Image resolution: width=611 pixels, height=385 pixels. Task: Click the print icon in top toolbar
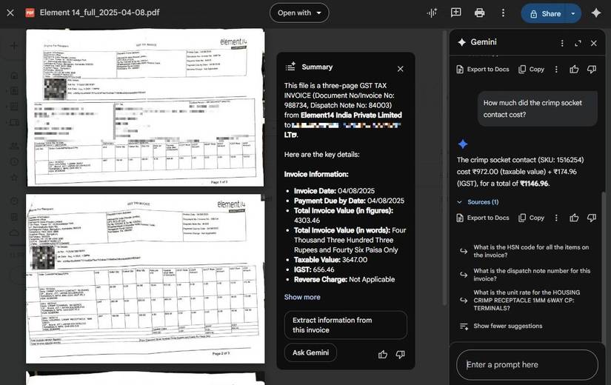pyautogui.click(x=479, y=13)
